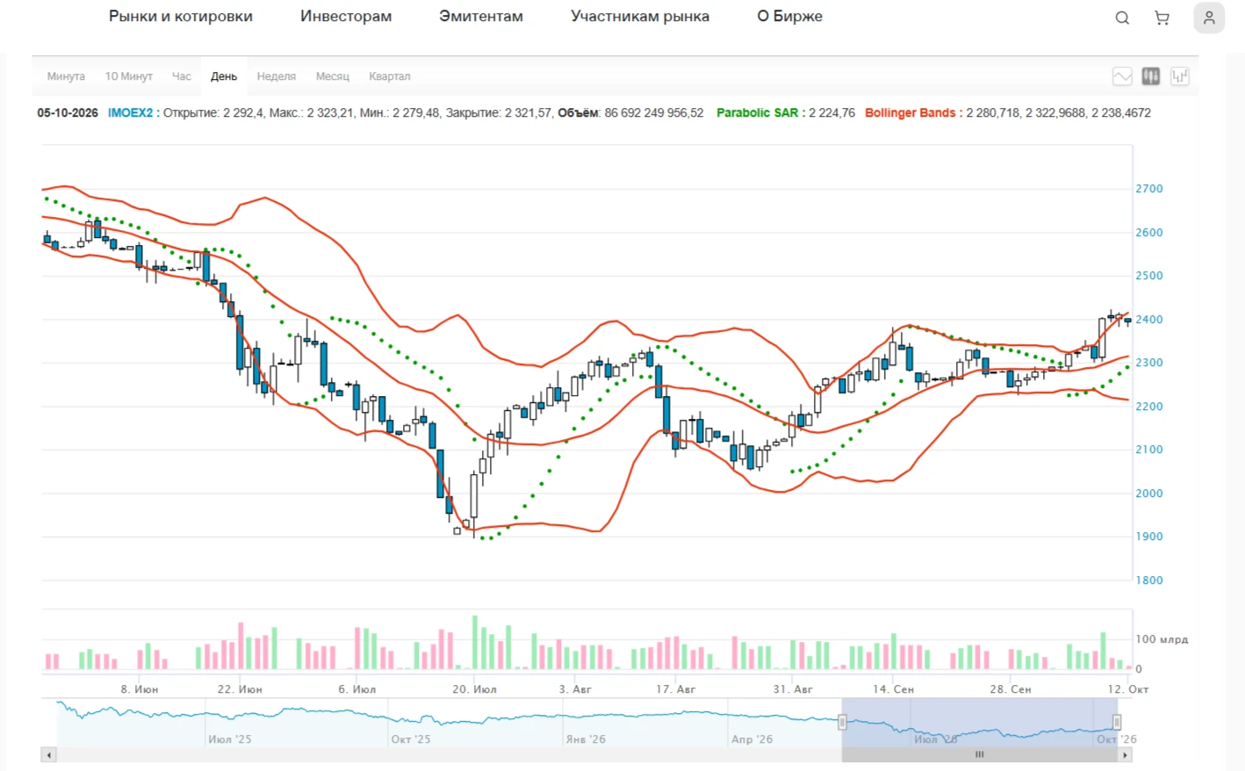Click the shaded selected range in navigator
This screenshot has height=771, width=1245.
tap(979, 722)
